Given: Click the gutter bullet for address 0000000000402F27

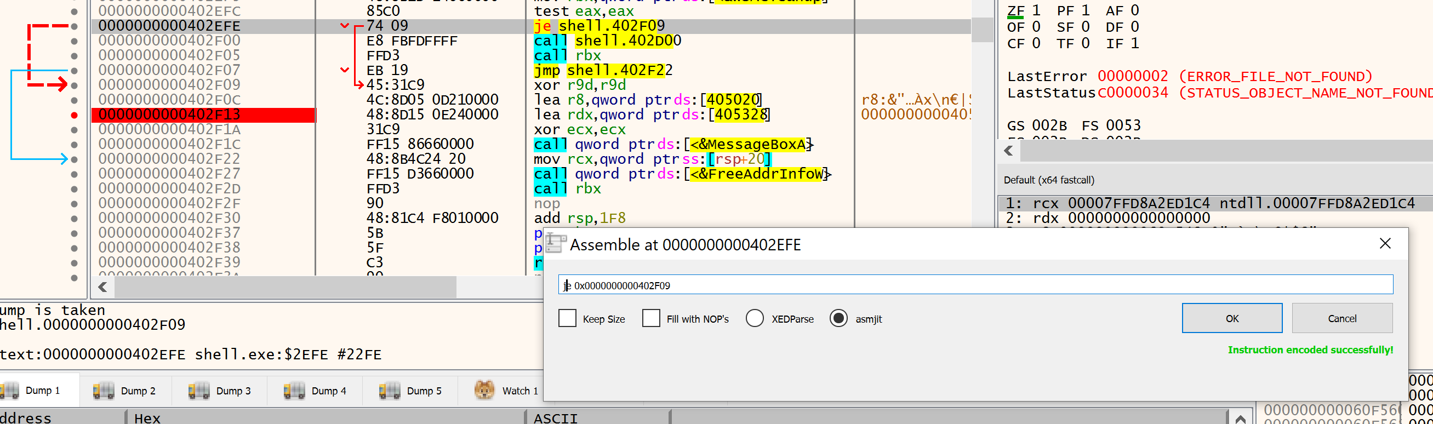Looking at the screenshot, I should pyautogui.click(x=75, y=174).
